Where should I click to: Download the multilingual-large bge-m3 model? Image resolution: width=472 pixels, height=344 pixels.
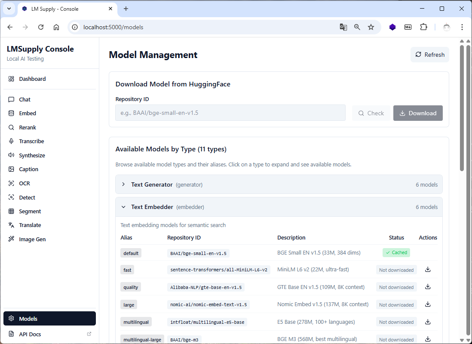(x=428, y=339)
